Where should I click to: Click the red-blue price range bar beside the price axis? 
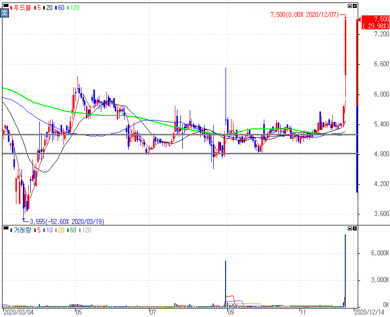[357, 106]
